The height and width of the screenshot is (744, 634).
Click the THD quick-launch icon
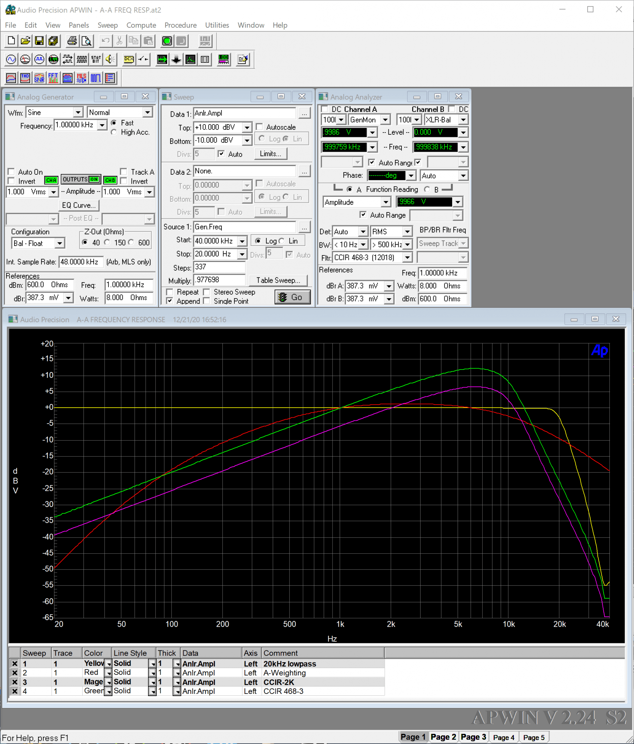coord(25,78)
